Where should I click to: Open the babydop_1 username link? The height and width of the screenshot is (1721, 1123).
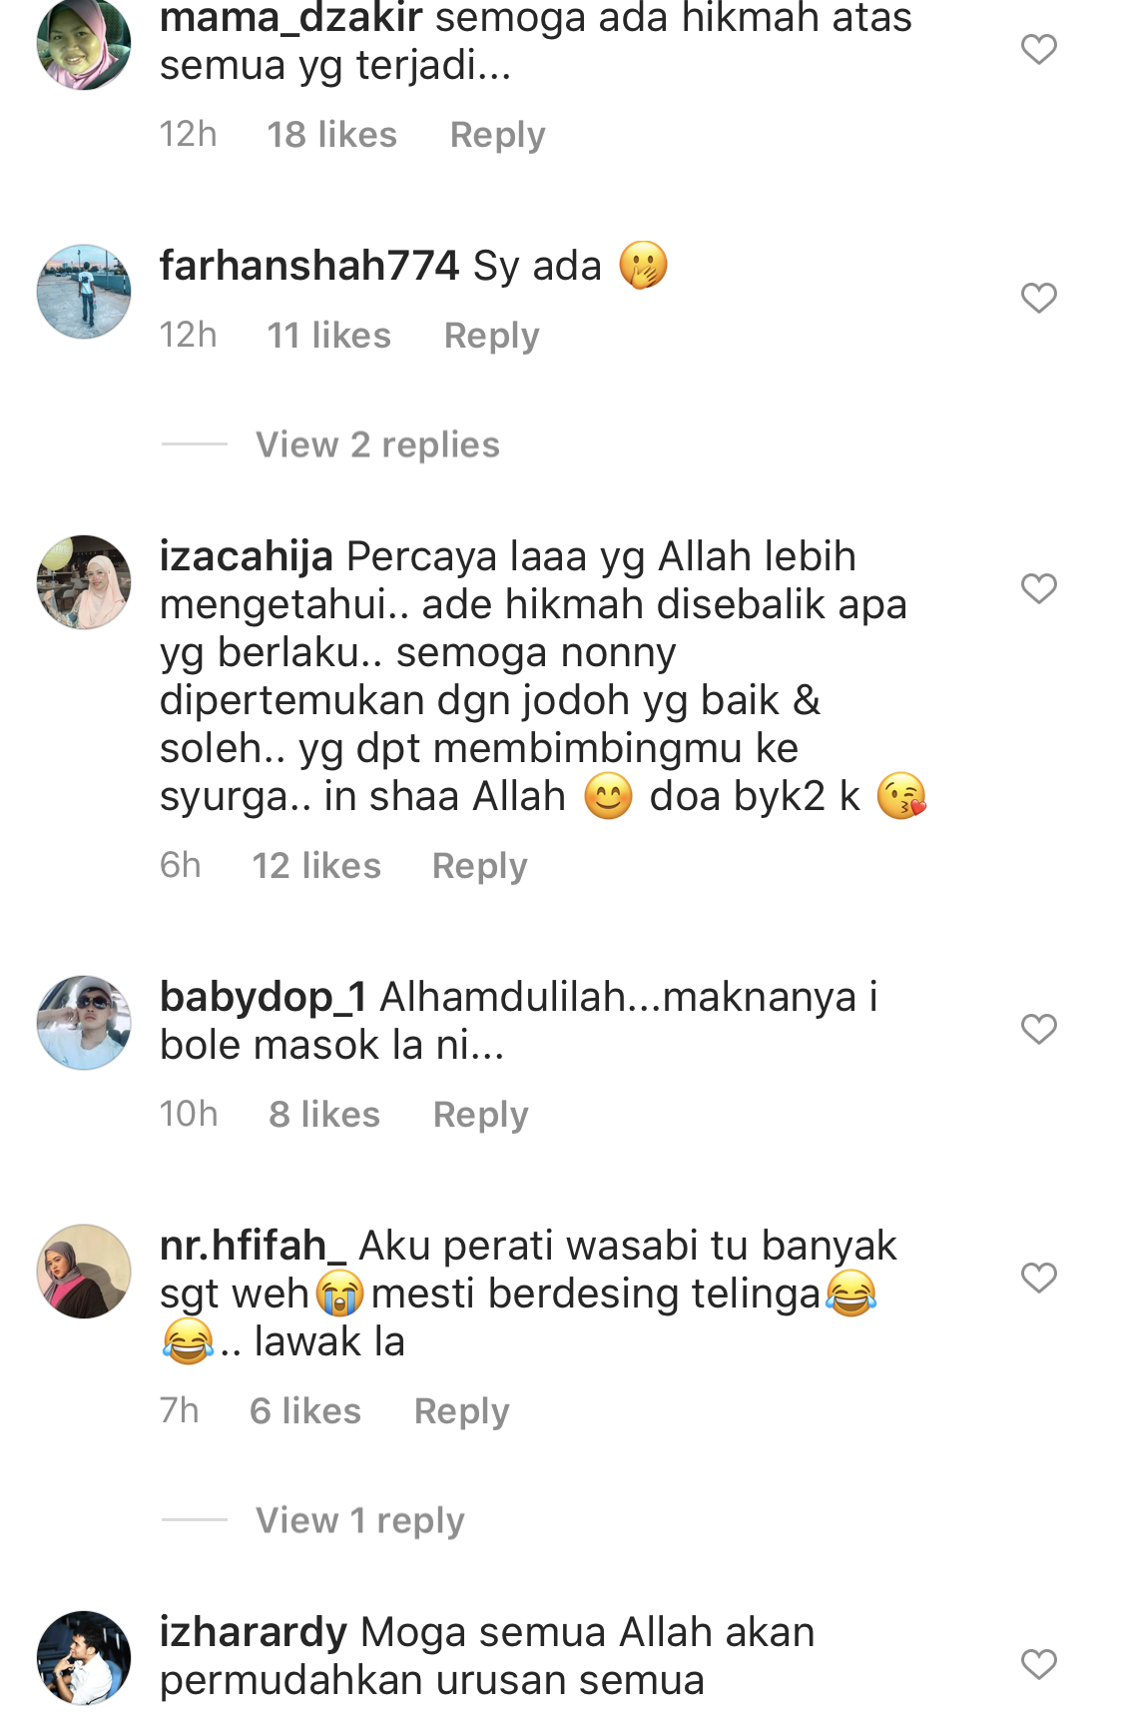pos(264,997)
